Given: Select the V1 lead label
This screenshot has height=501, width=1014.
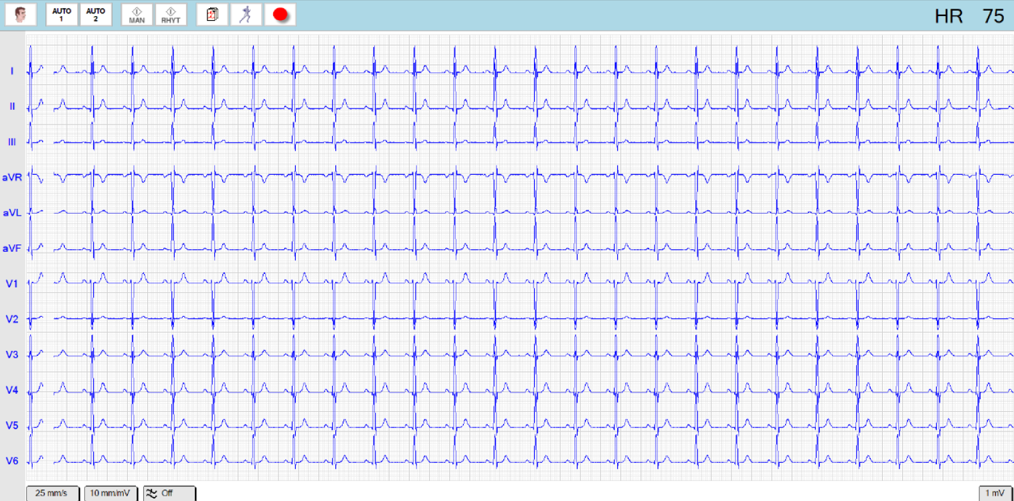Looking at the screenshot, I should [x=12, y=283].
